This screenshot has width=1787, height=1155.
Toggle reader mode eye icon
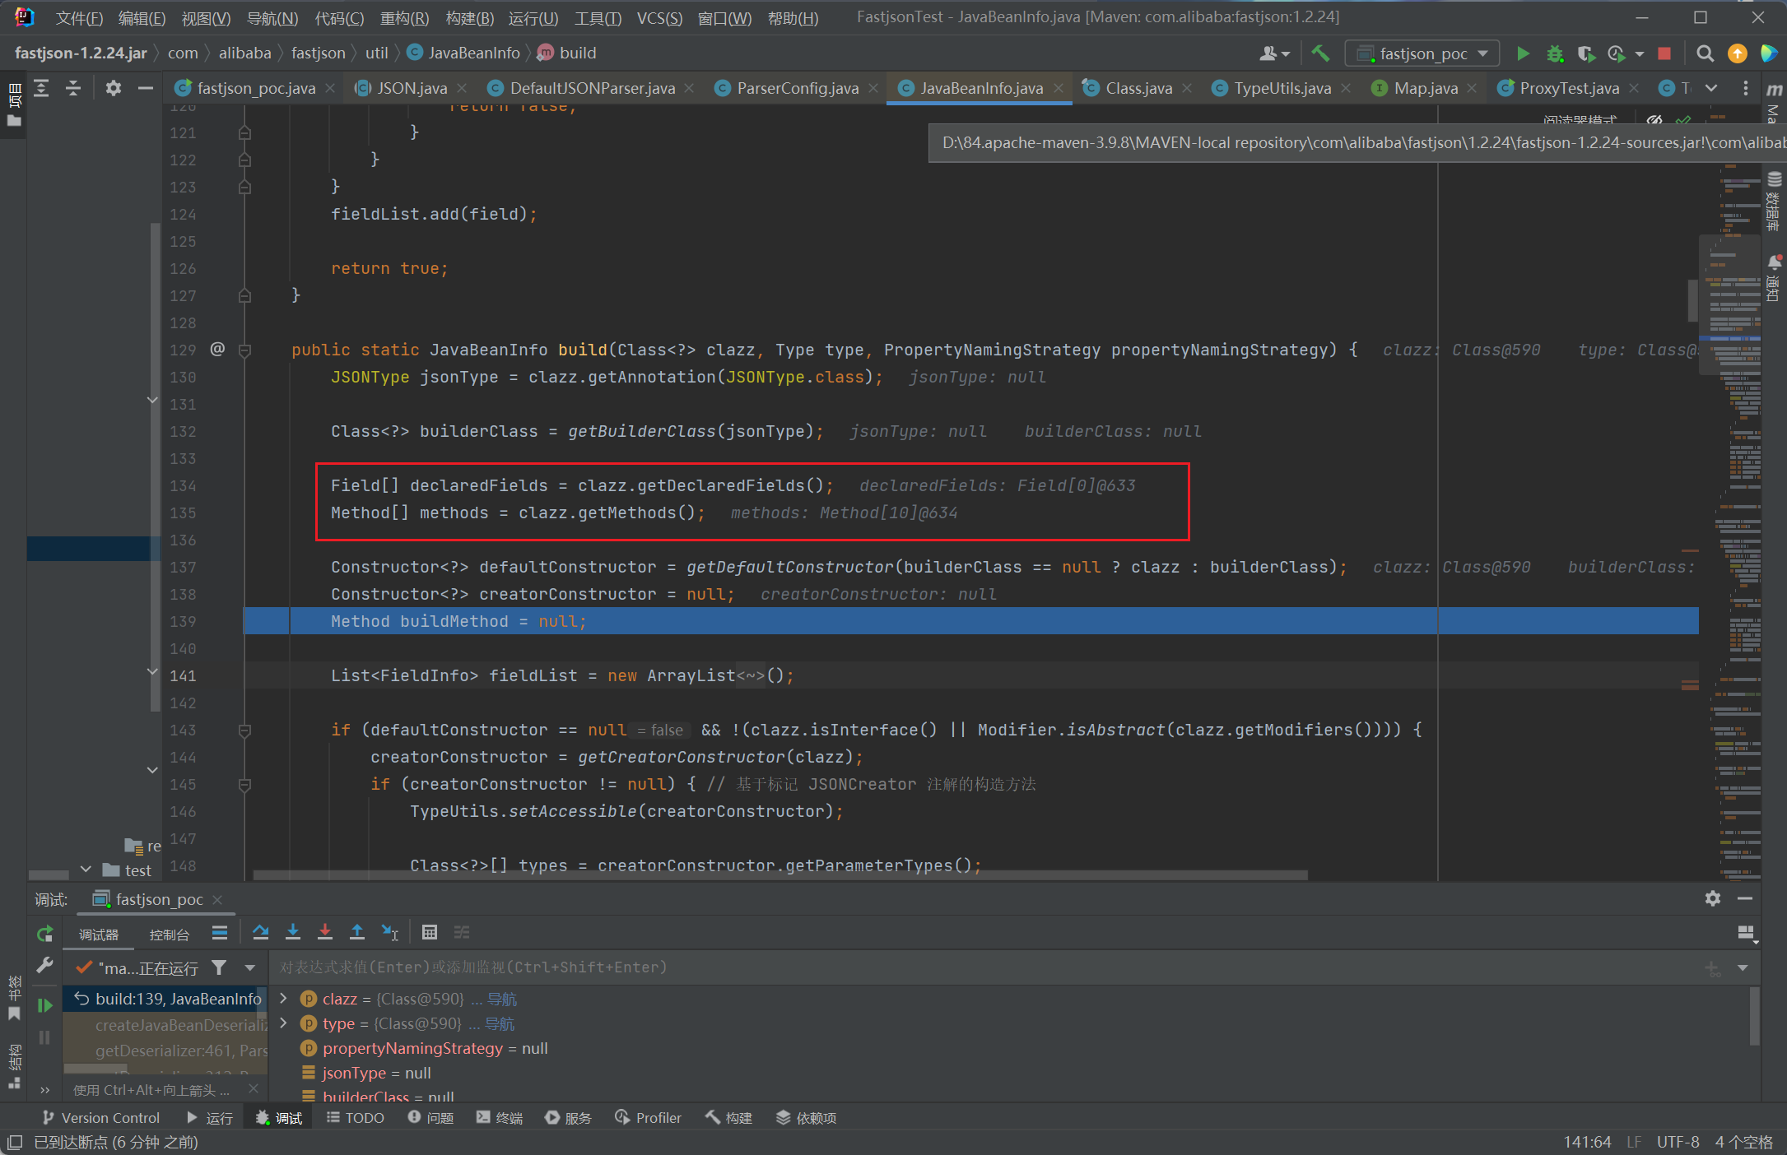coord(1653,120)
